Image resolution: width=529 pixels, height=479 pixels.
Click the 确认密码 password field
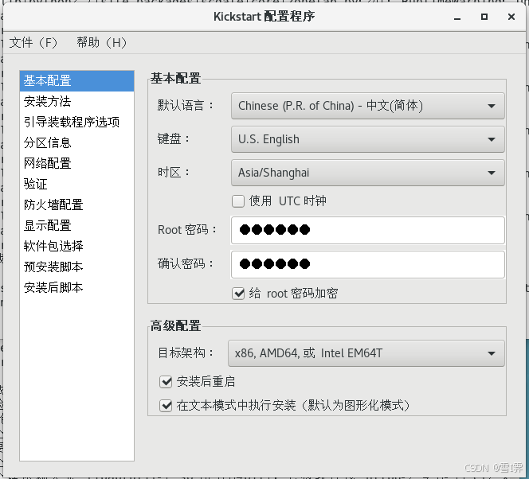368,264
